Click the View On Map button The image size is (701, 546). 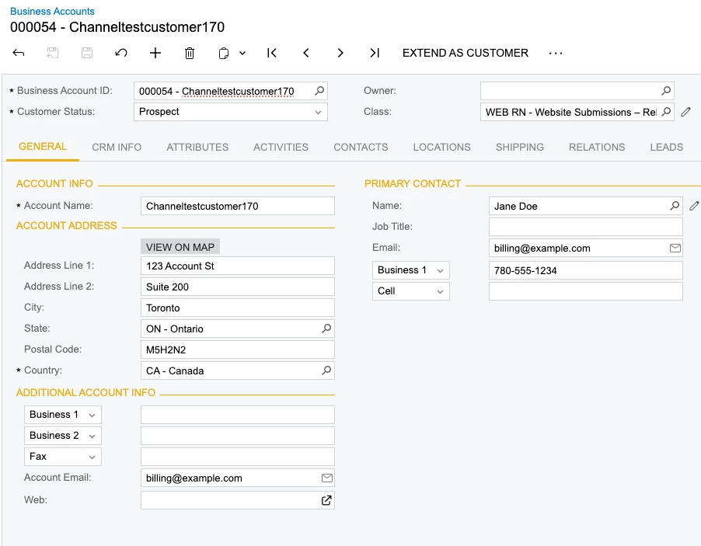point(180,247)
